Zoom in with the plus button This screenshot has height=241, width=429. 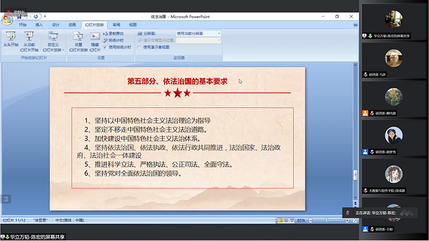click(x=347, y=221)
